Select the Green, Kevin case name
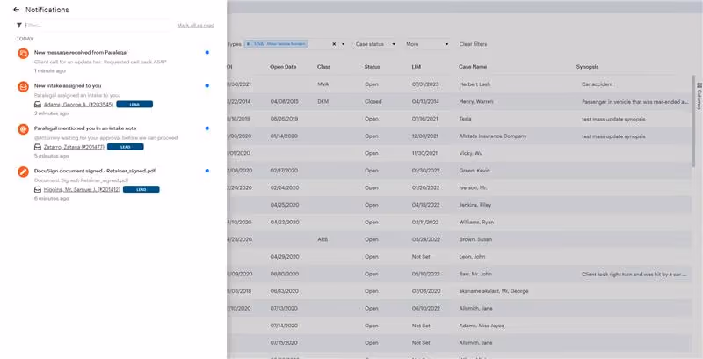Screen dimensions: 703x359 (475, 171)
